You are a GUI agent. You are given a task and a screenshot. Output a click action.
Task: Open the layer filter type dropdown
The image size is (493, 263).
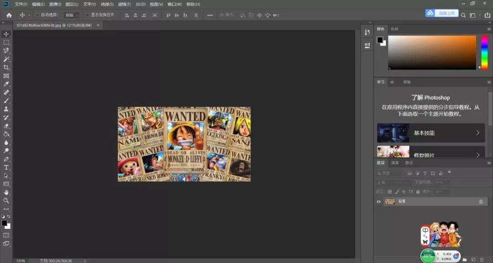click(x=389, y=173)
